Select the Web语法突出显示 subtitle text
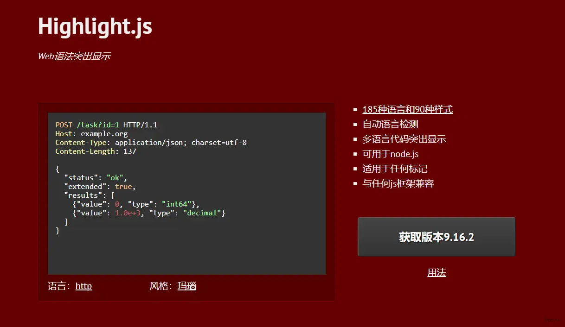This screenshot has height=327, width=565. pyautogui.click(x=74, y=56)
